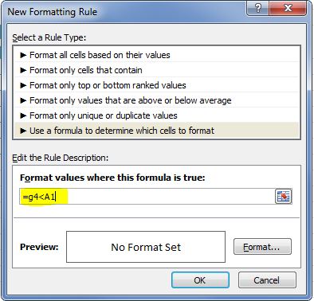Open the Format... options button
Image resolution: width=314 pixels, height=301 pixels.
click(x=262, y=247)
